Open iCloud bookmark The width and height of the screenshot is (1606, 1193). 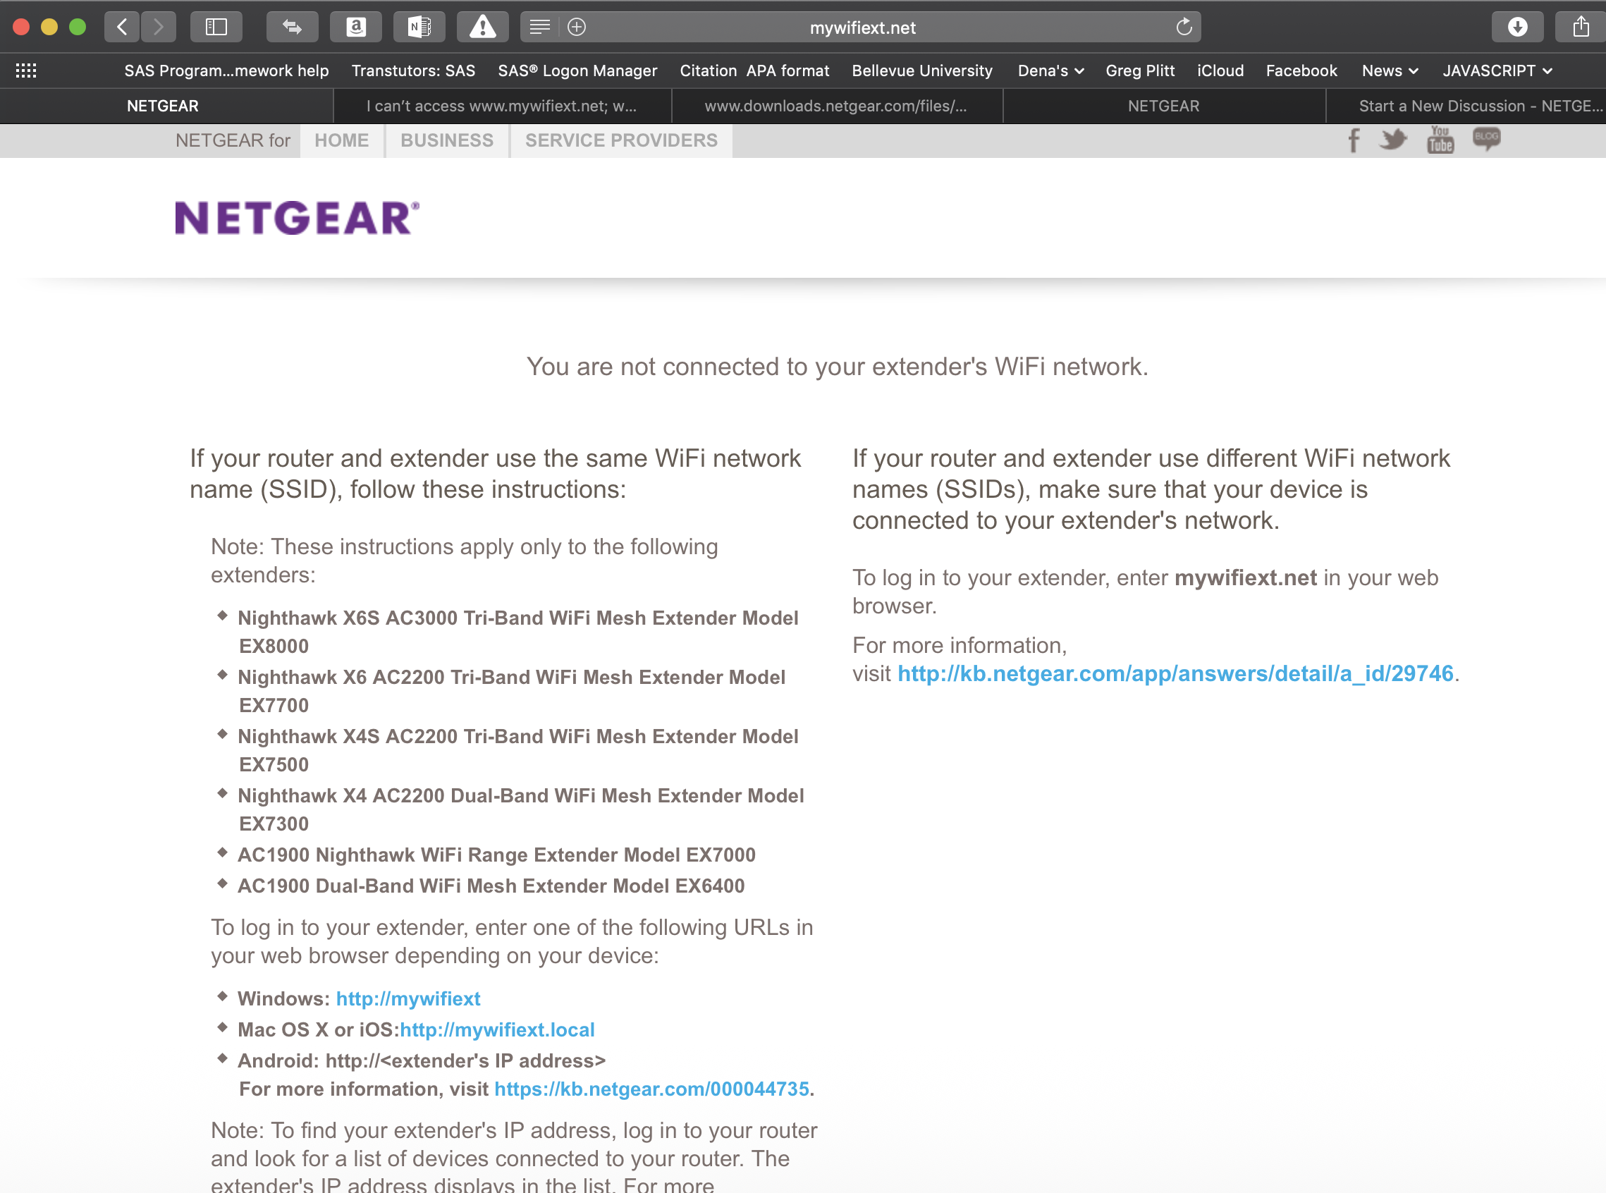[1220, 71]
